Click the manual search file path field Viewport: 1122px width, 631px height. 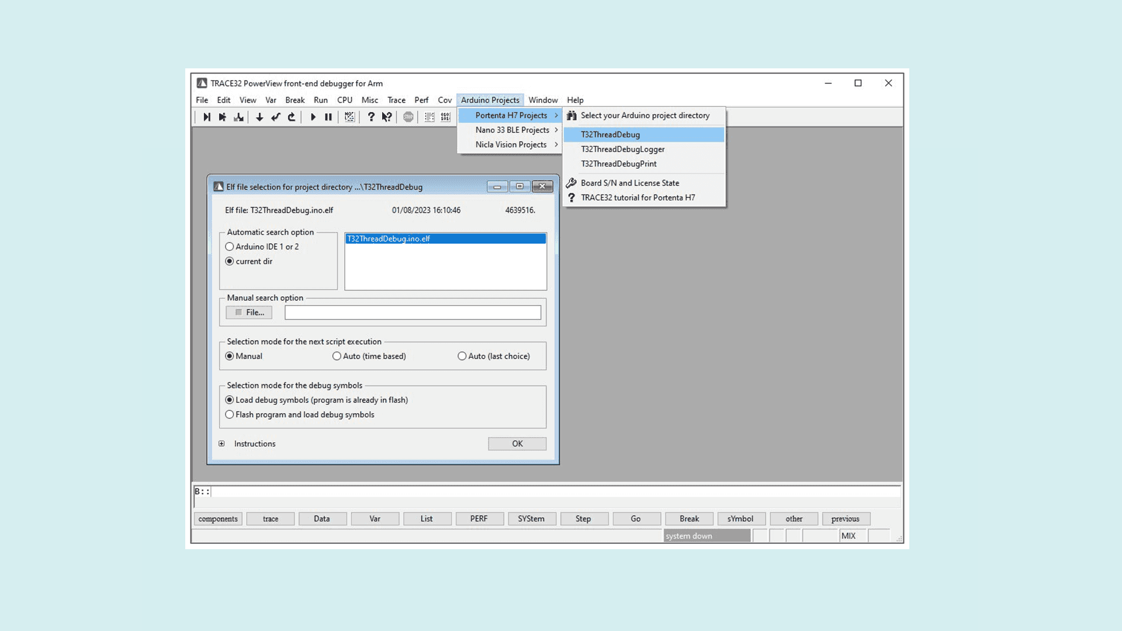click(413, 313)
